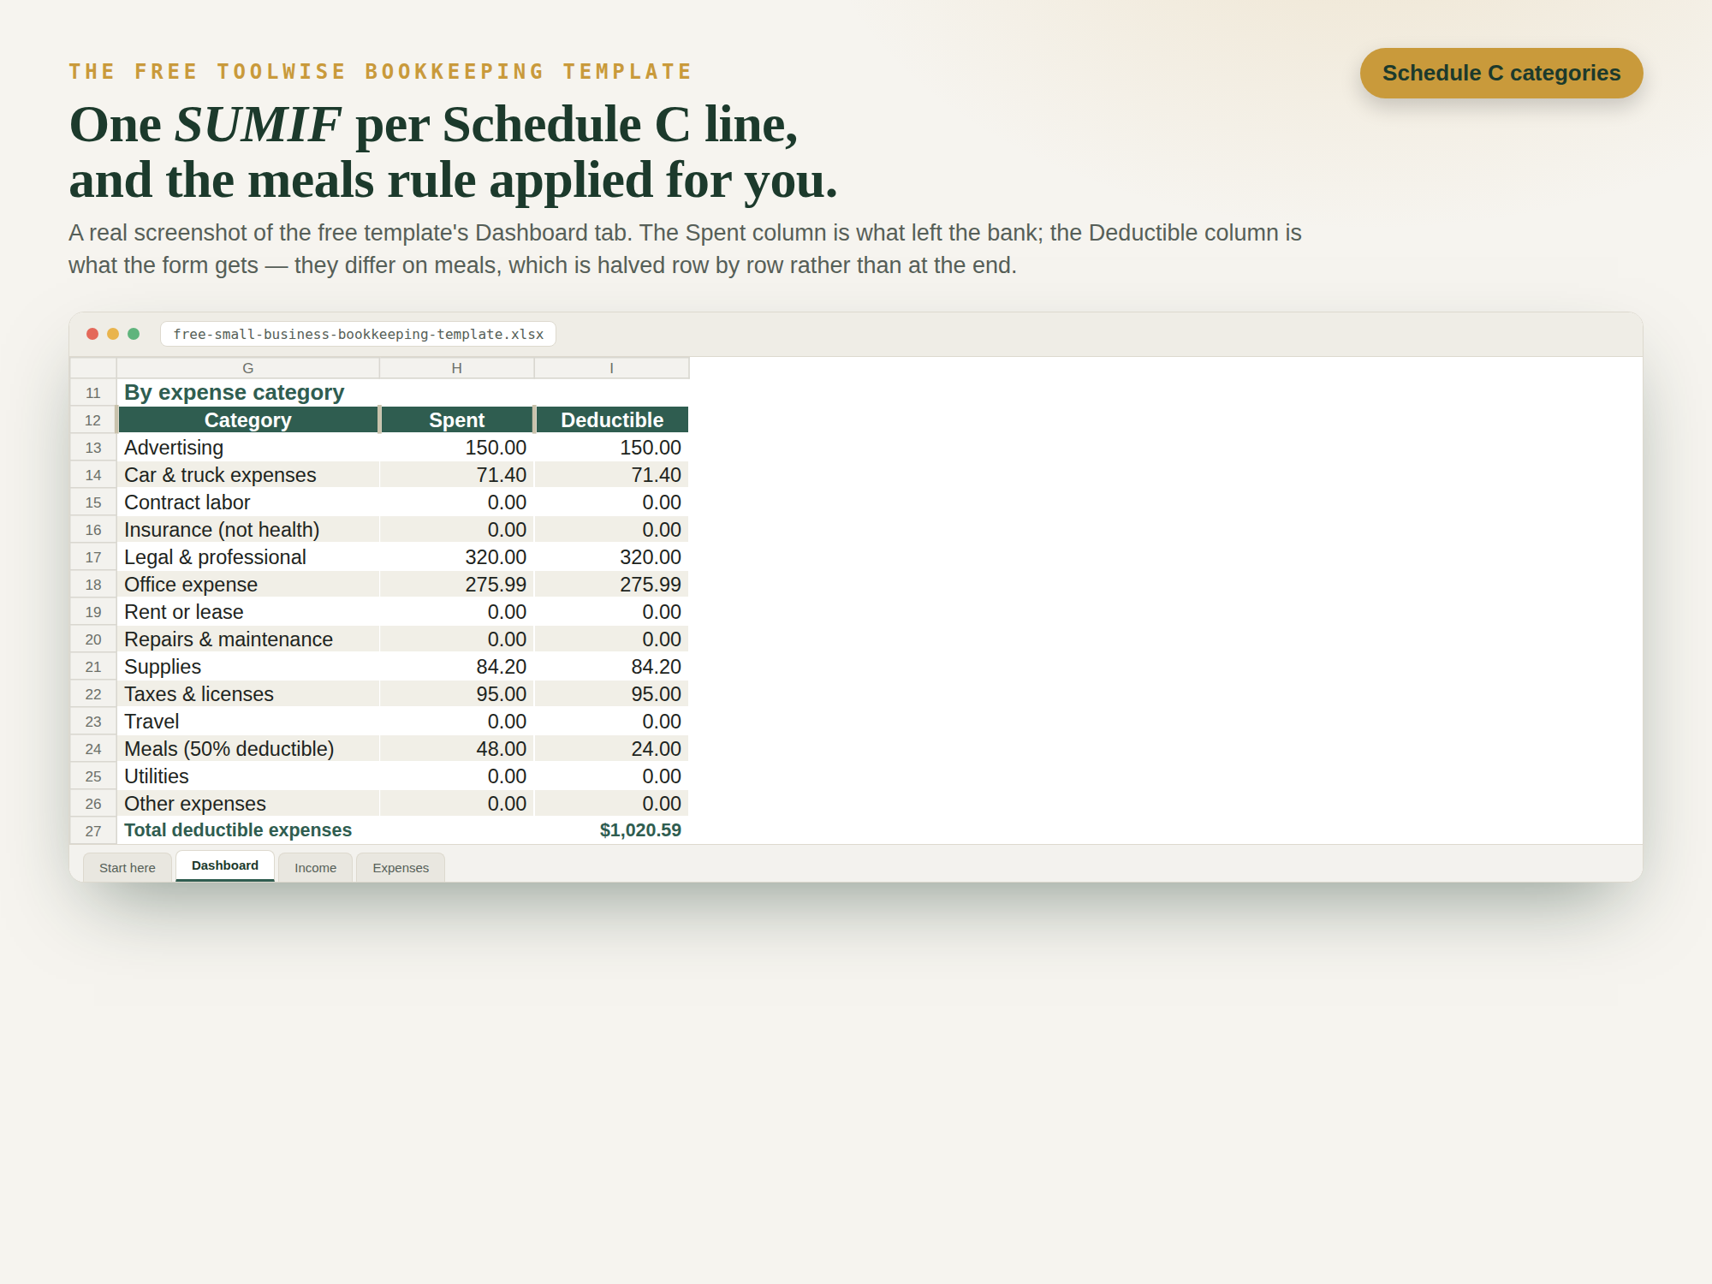The image size is (1712, 1284).
Task: Select the 'Insurance (not health)' cell
Action: pyautogui.click(x=248, y=530)
